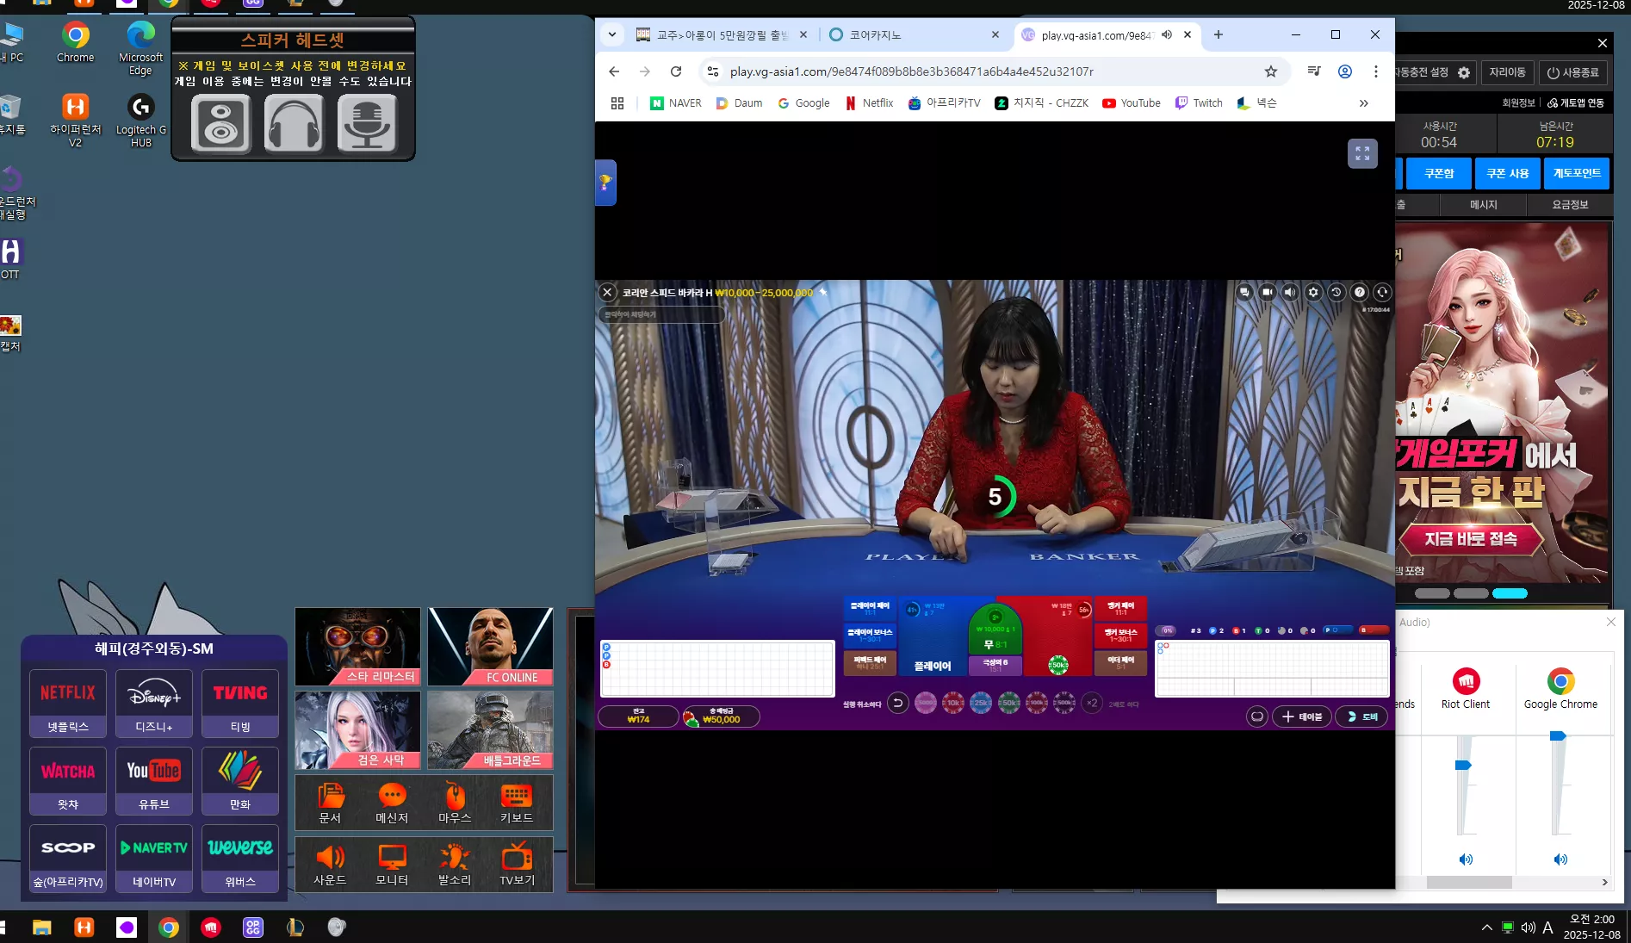Switch to the 코어카지노 browser tab
The width and height of the screenshot is (1631, 943).
915,34
